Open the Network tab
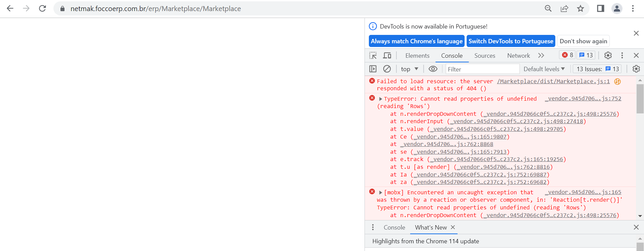 (518, 56)
